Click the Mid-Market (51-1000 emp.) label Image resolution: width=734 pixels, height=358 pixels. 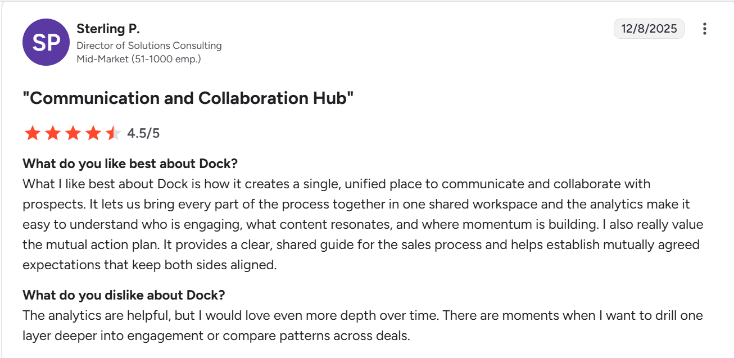tap(138, 58)
